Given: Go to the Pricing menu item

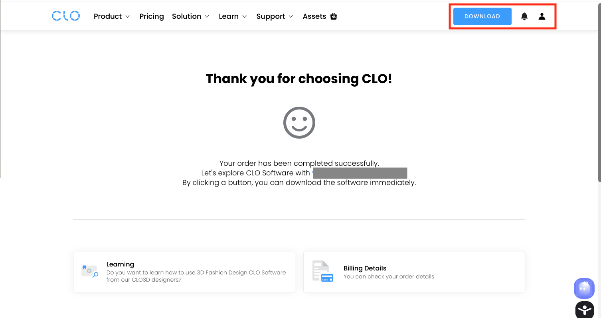Looking at the screenshot, I should [x=152, y=16].
